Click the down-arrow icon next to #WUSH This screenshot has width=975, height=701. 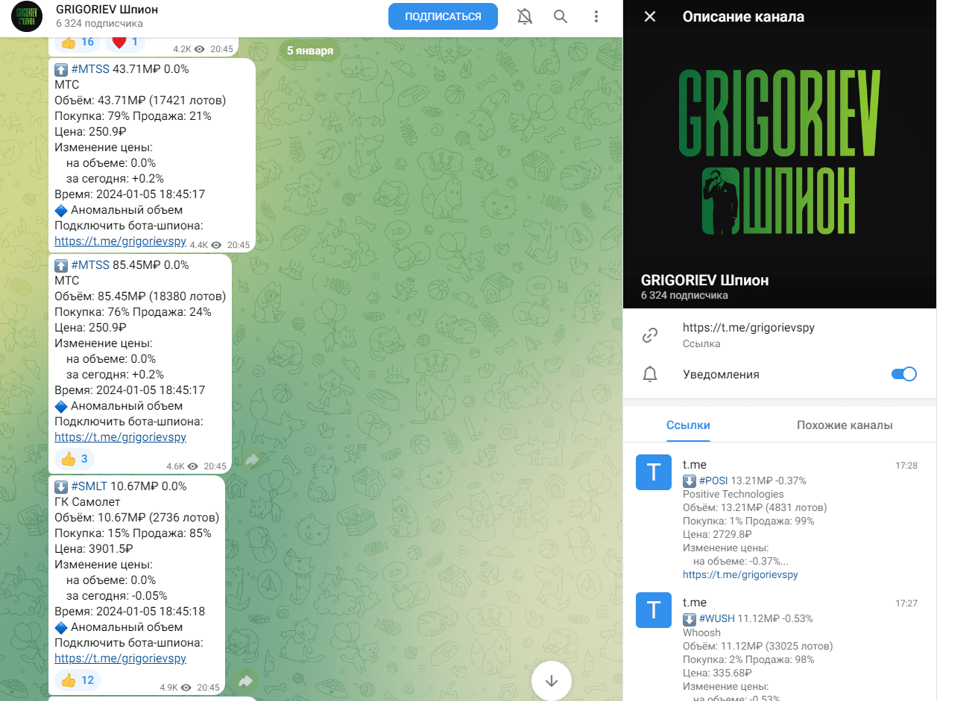click(x=690, y=619)
